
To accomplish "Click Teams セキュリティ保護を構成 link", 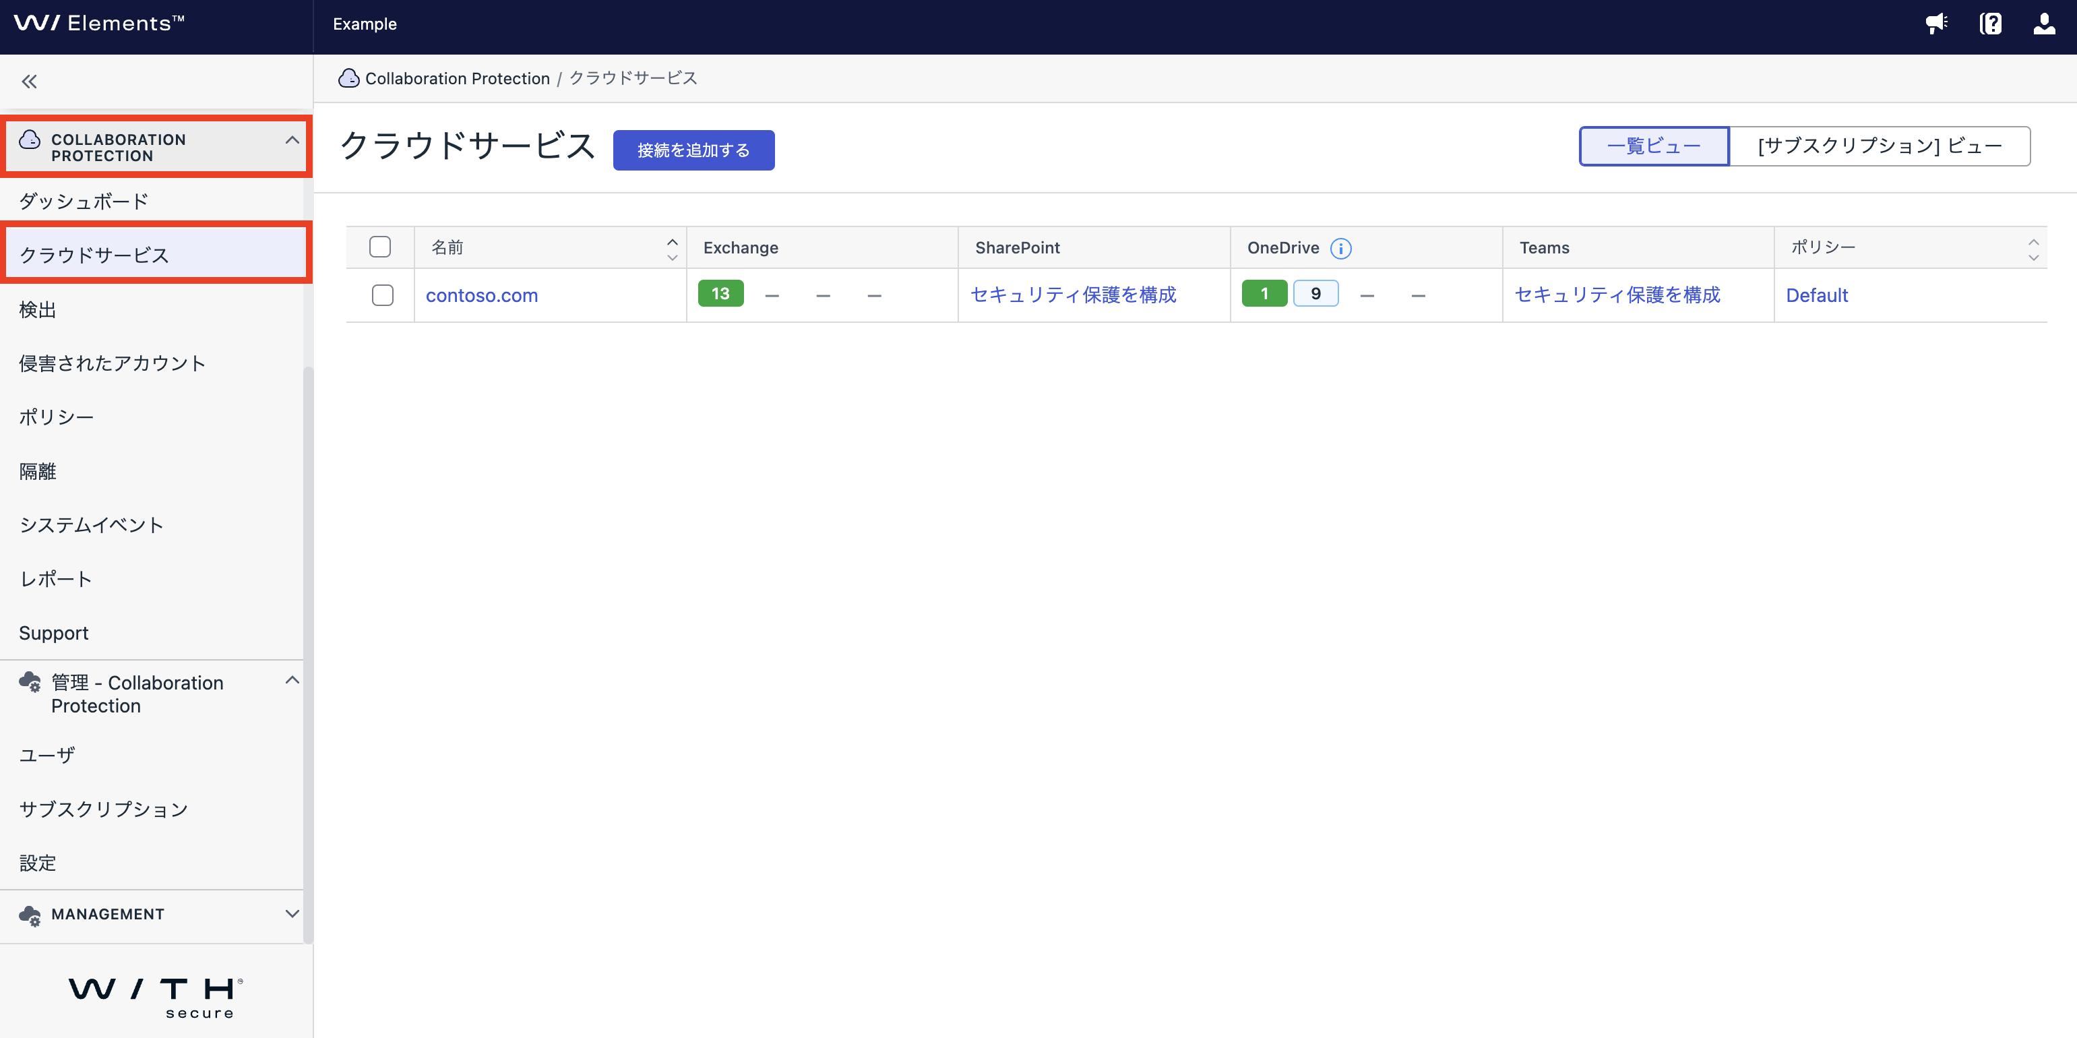I will [1617, 295].
